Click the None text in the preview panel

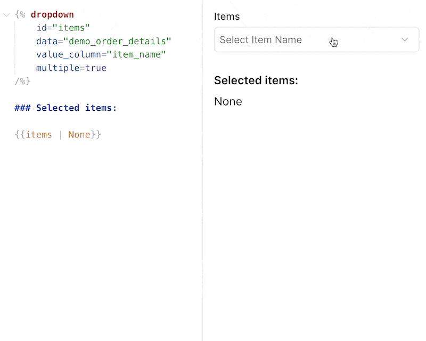(x=228, y=101)
